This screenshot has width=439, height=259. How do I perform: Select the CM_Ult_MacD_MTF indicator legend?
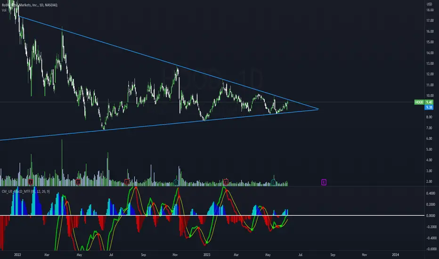[26, 191]
